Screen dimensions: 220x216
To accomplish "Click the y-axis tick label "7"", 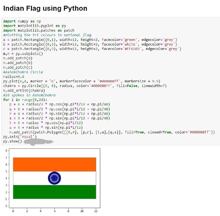I will pos(6,158).
